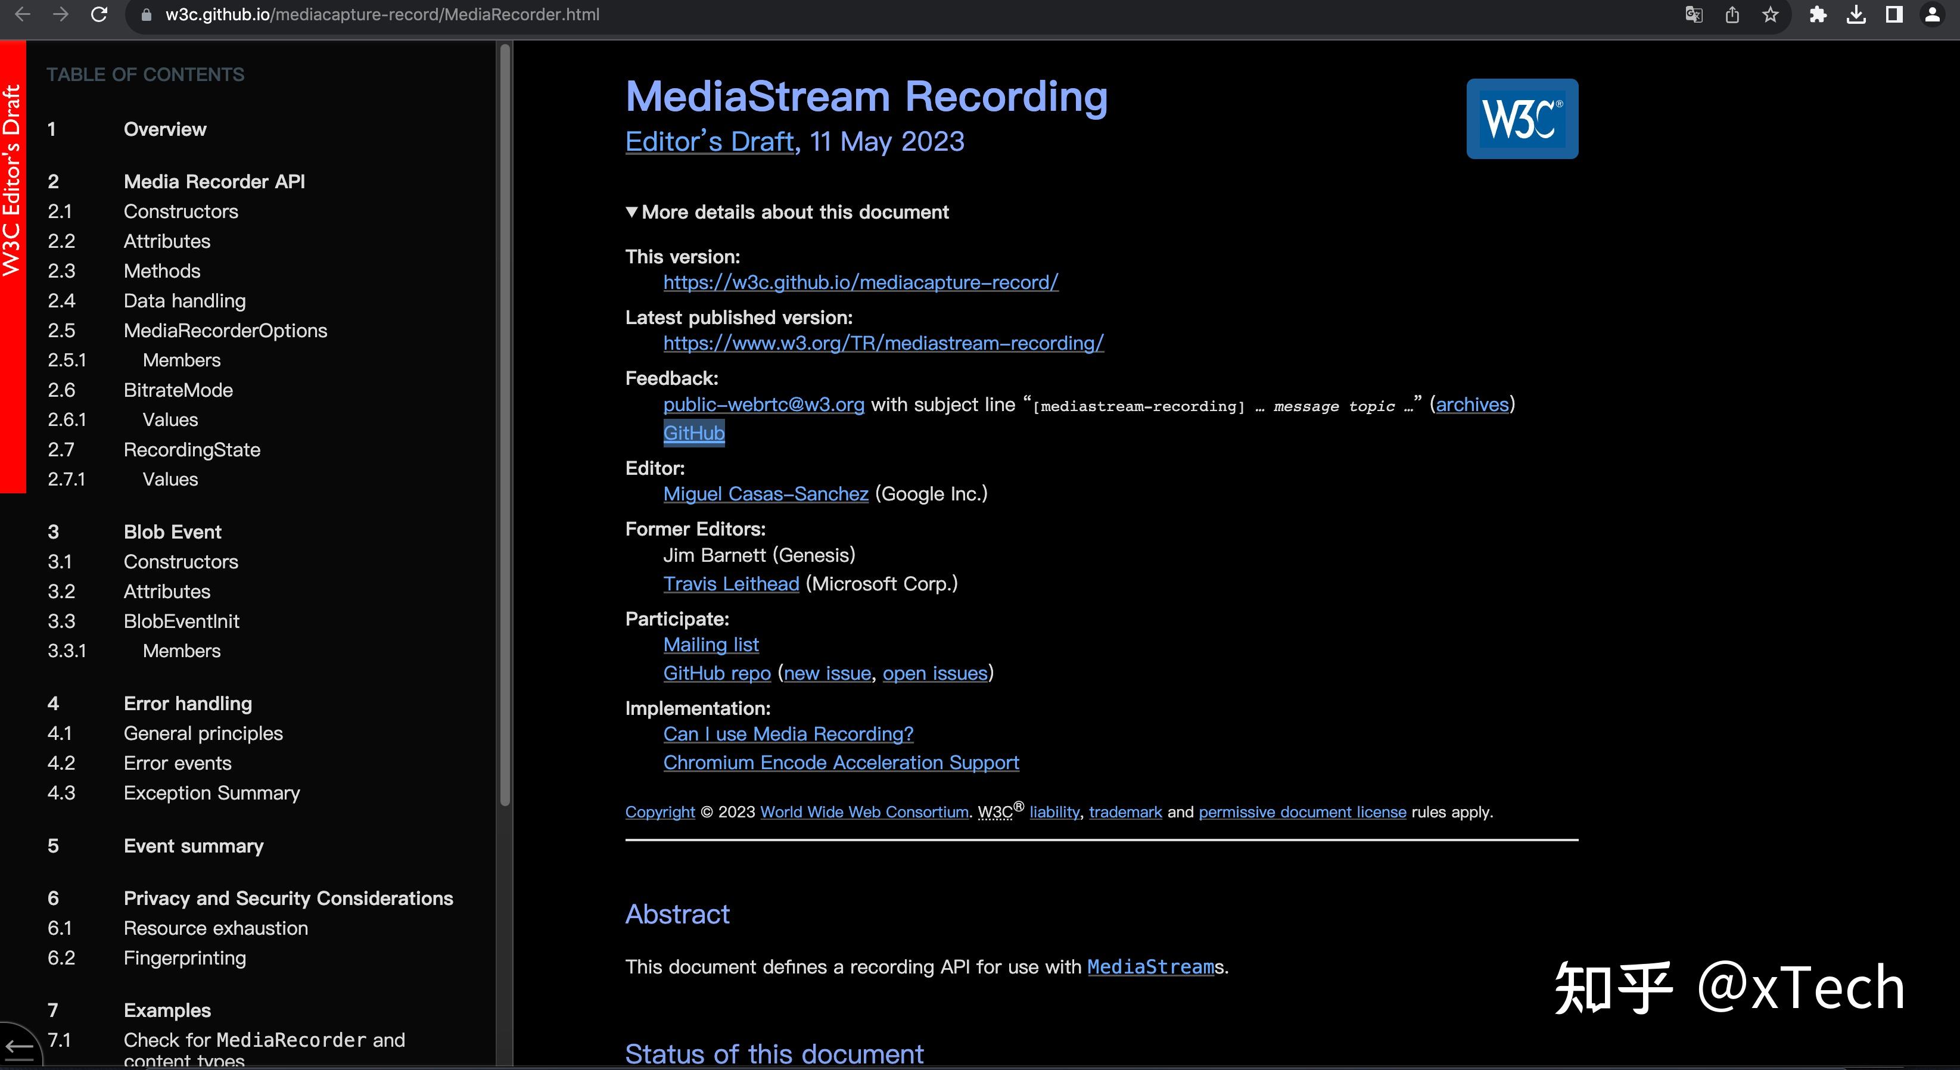The height and width of the screenshot is (1070, 1960).
Task: Open 'Methods' section in table of contents
Action: pyautogui.click(x=161, y=271)
